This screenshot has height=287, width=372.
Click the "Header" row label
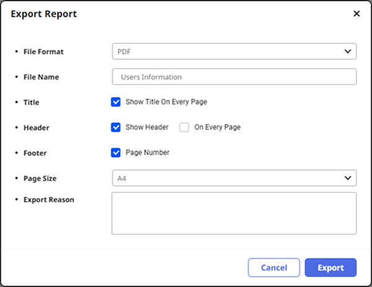(x=36, y=127)
